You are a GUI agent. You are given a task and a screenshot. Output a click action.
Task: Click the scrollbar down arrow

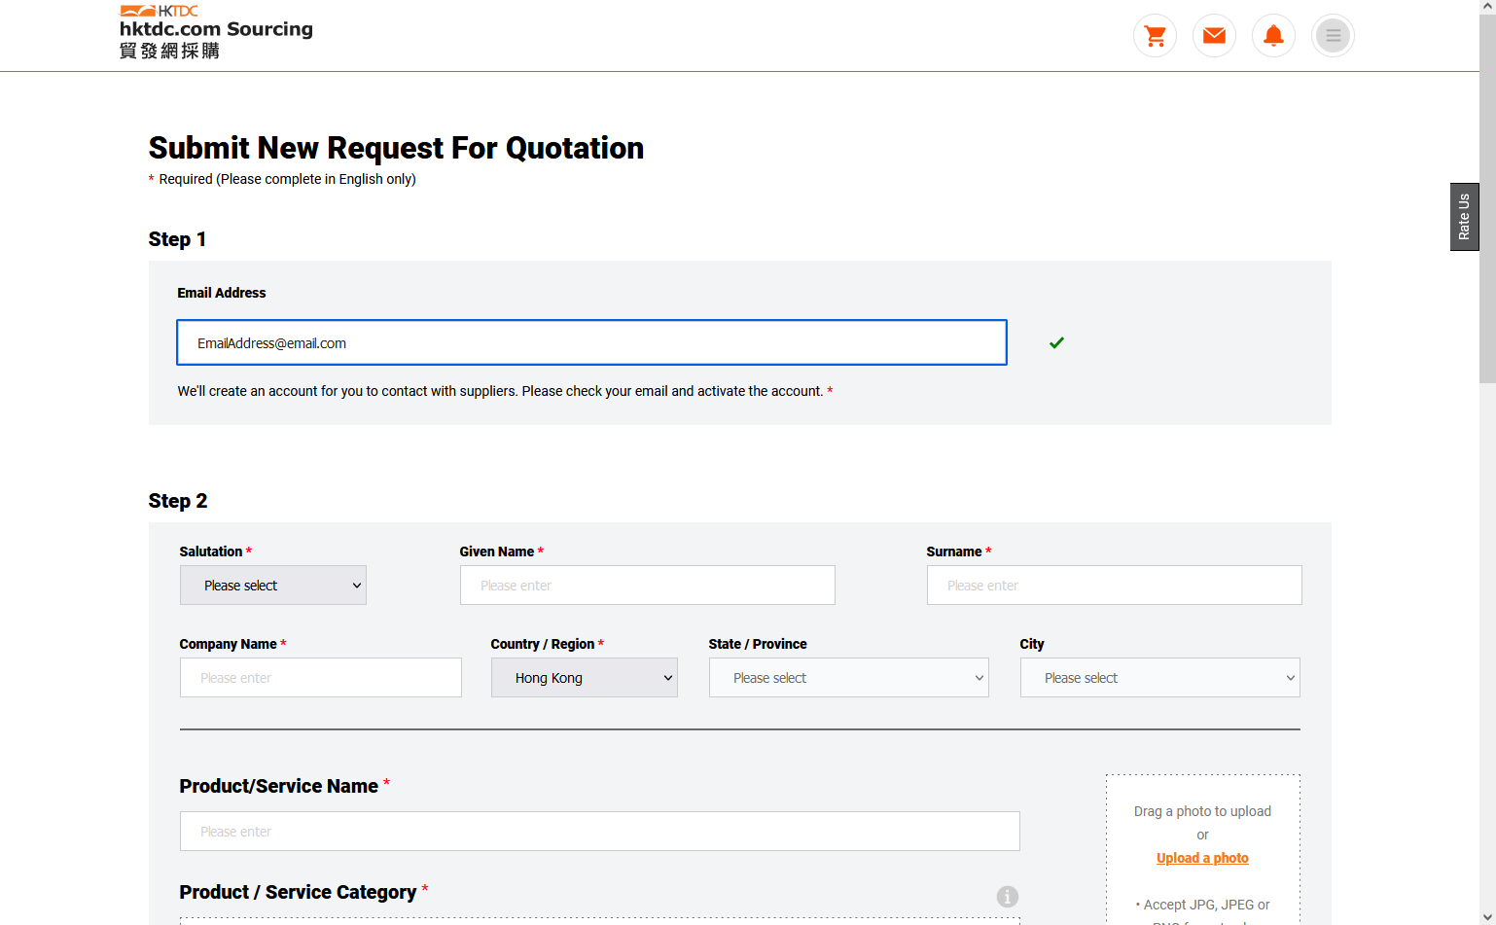(x=1487, y=918)
